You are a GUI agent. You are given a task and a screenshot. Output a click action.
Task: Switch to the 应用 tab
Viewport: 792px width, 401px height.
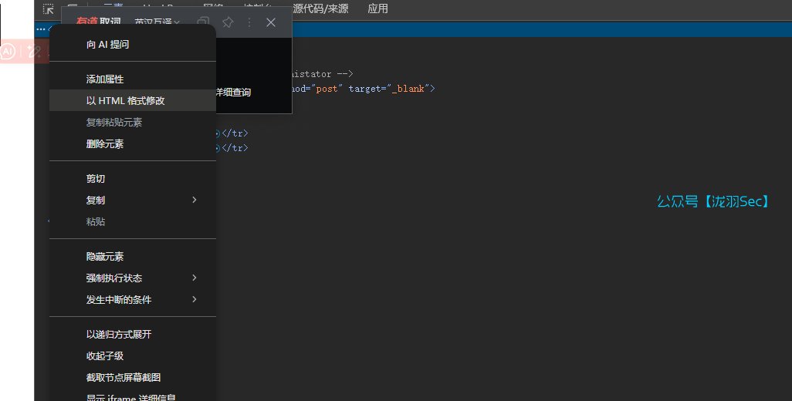(377, 9)
